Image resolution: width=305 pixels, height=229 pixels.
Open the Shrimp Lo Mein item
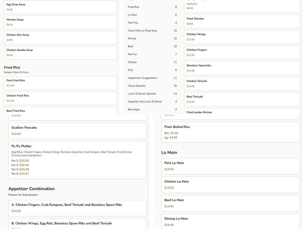pyautogui.click(x=230, y=221)
